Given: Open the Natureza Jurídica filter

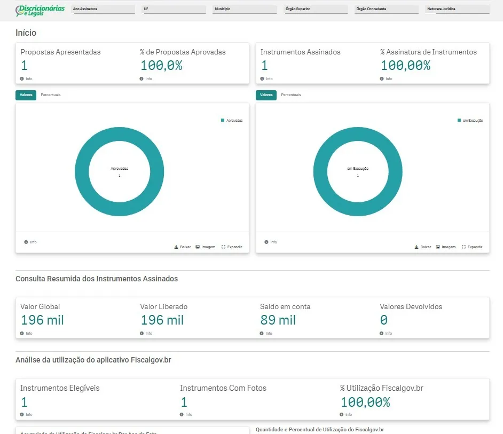Looking at the screenshot, I should click(x=458, y=9).
